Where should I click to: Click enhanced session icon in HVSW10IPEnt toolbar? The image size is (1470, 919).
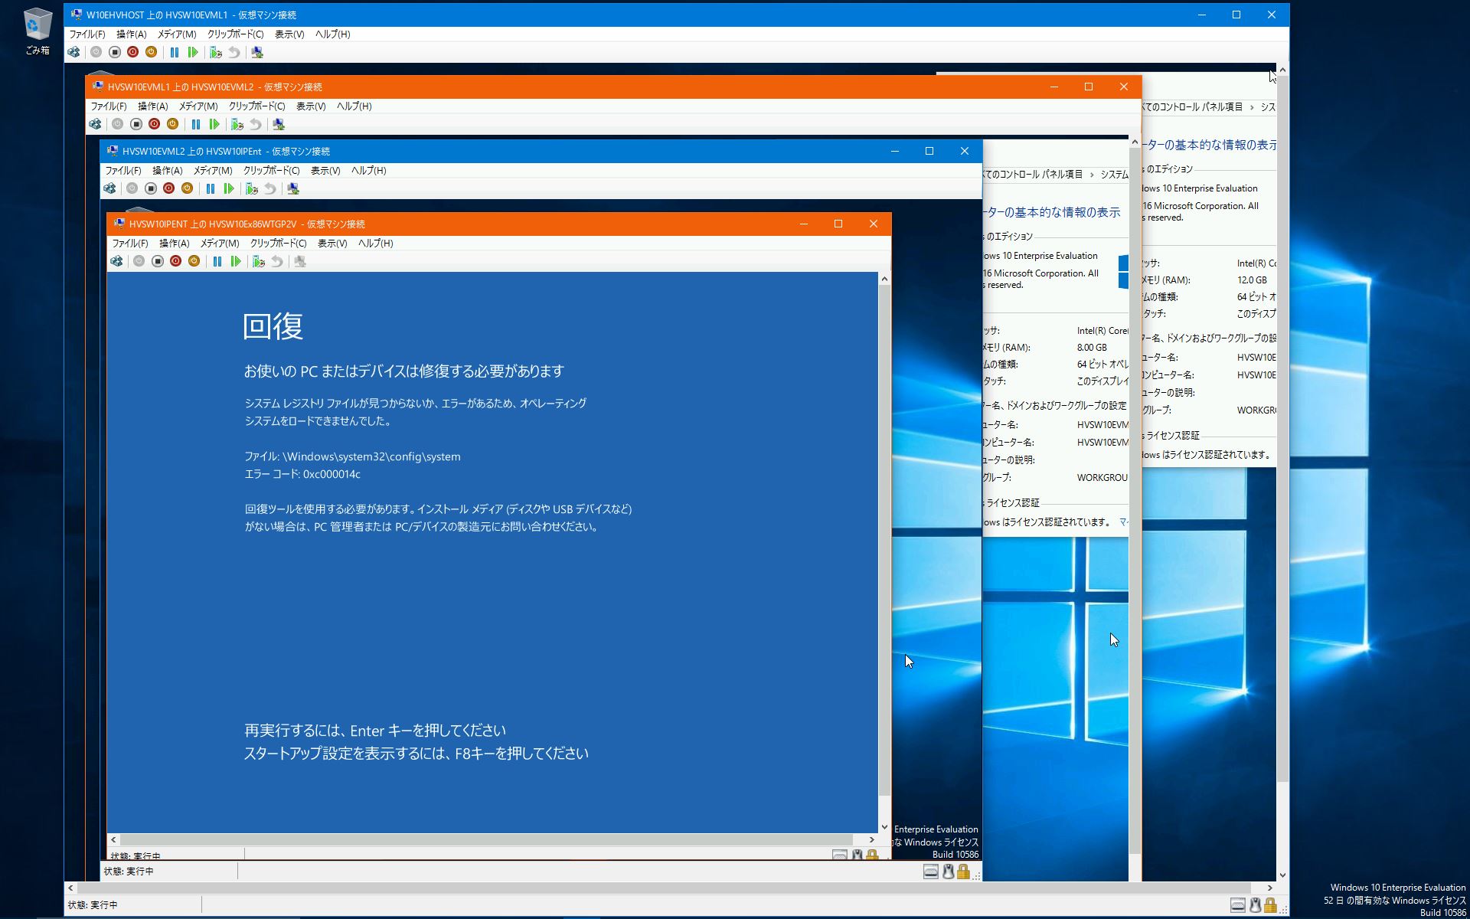[293, 188]
